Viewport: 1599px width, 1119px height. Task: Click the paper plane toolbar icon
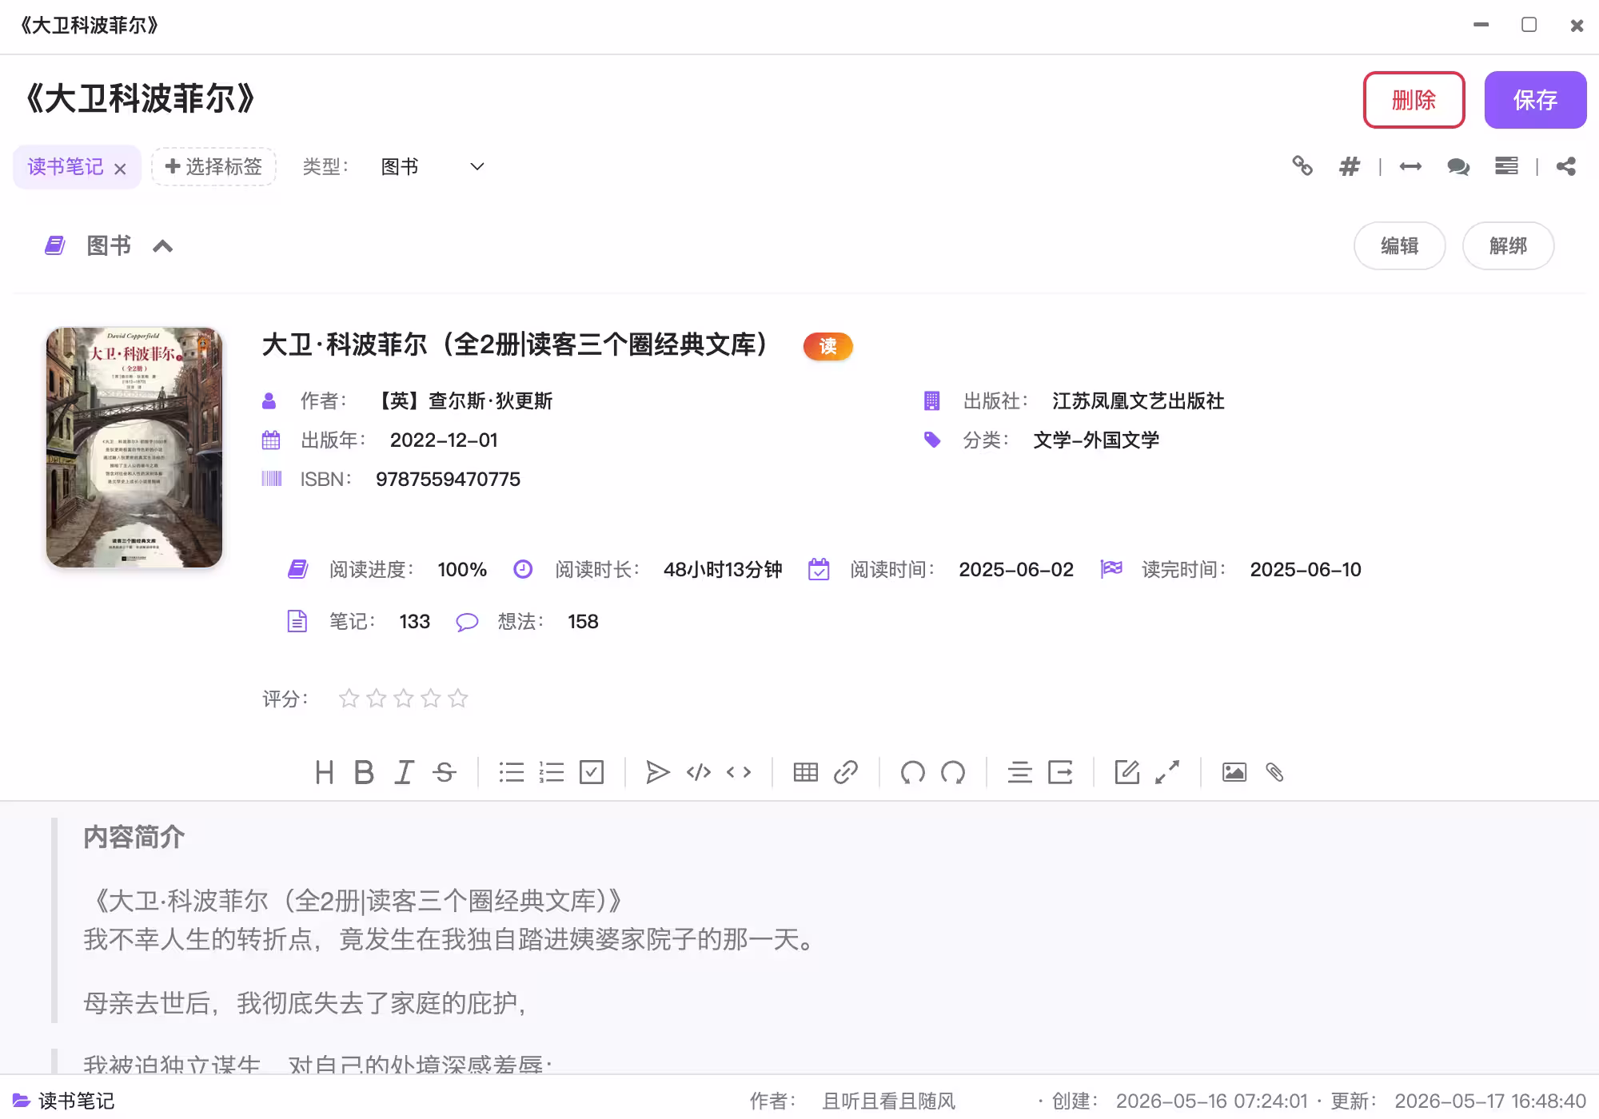[657, 772]
